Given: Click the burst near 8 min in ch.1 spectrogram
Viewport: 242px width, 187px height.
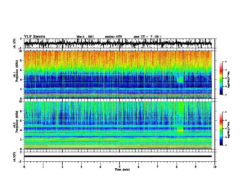Looking at the screenshot, I should click(180, 80).
